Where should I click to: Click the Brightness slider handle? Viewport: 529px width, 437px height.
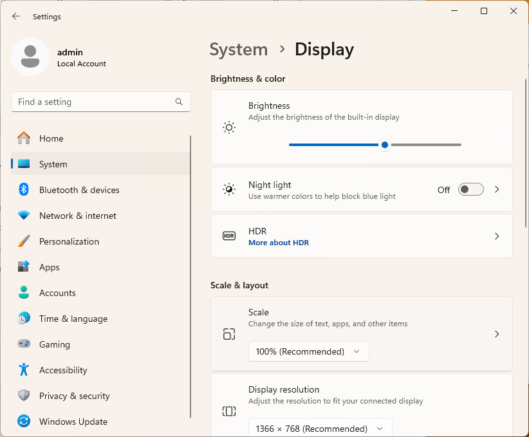(385, 145)
